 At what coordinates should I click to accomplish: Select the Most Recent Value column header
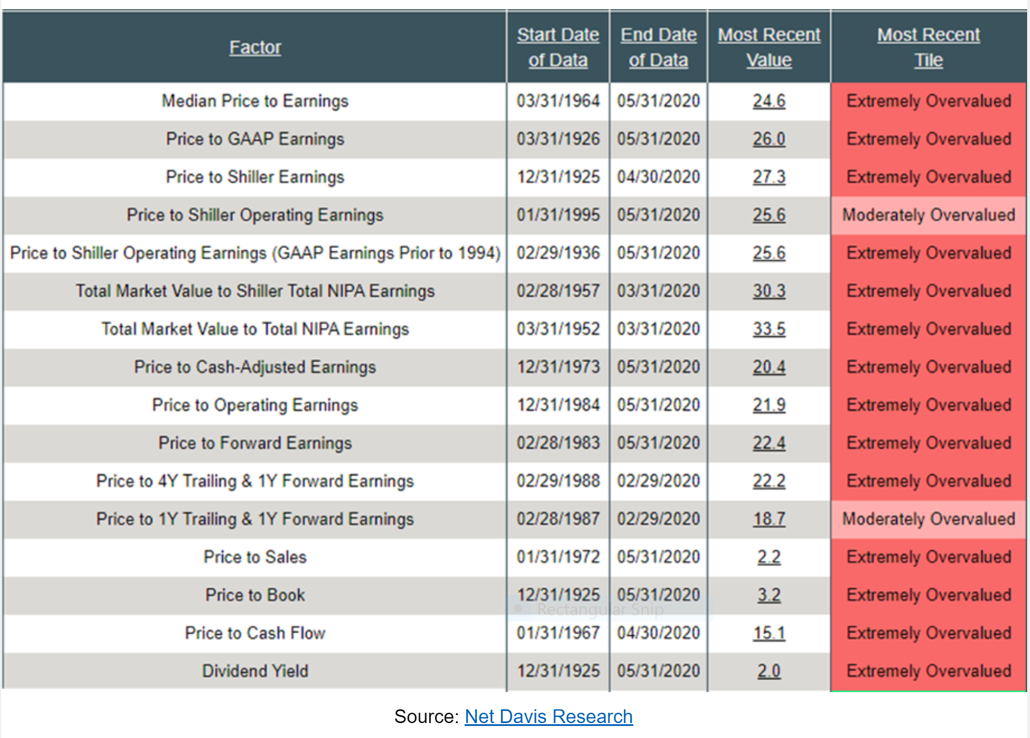(x=769, y=47)
